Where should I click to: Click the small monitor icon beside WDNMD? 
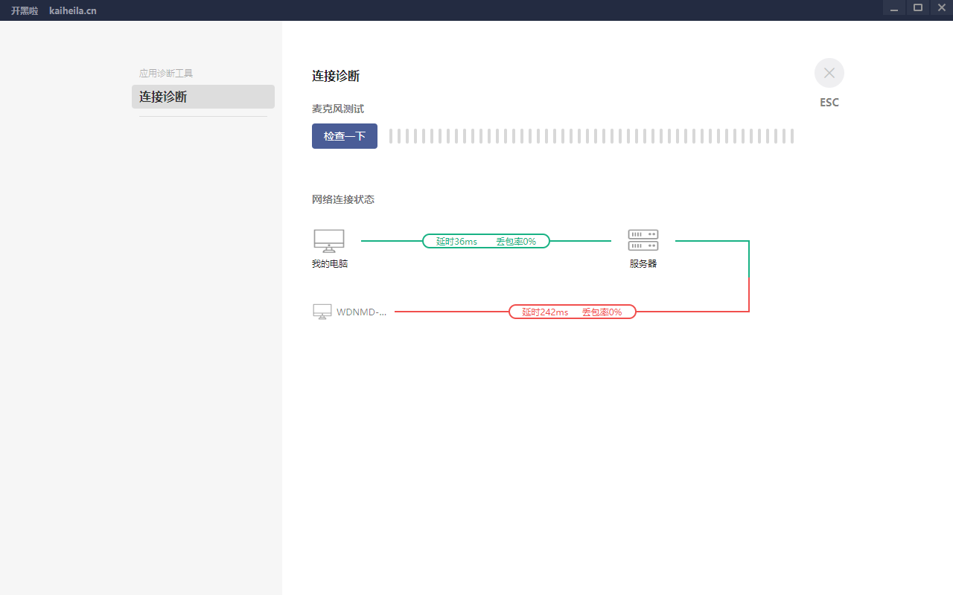coord(322,312)
